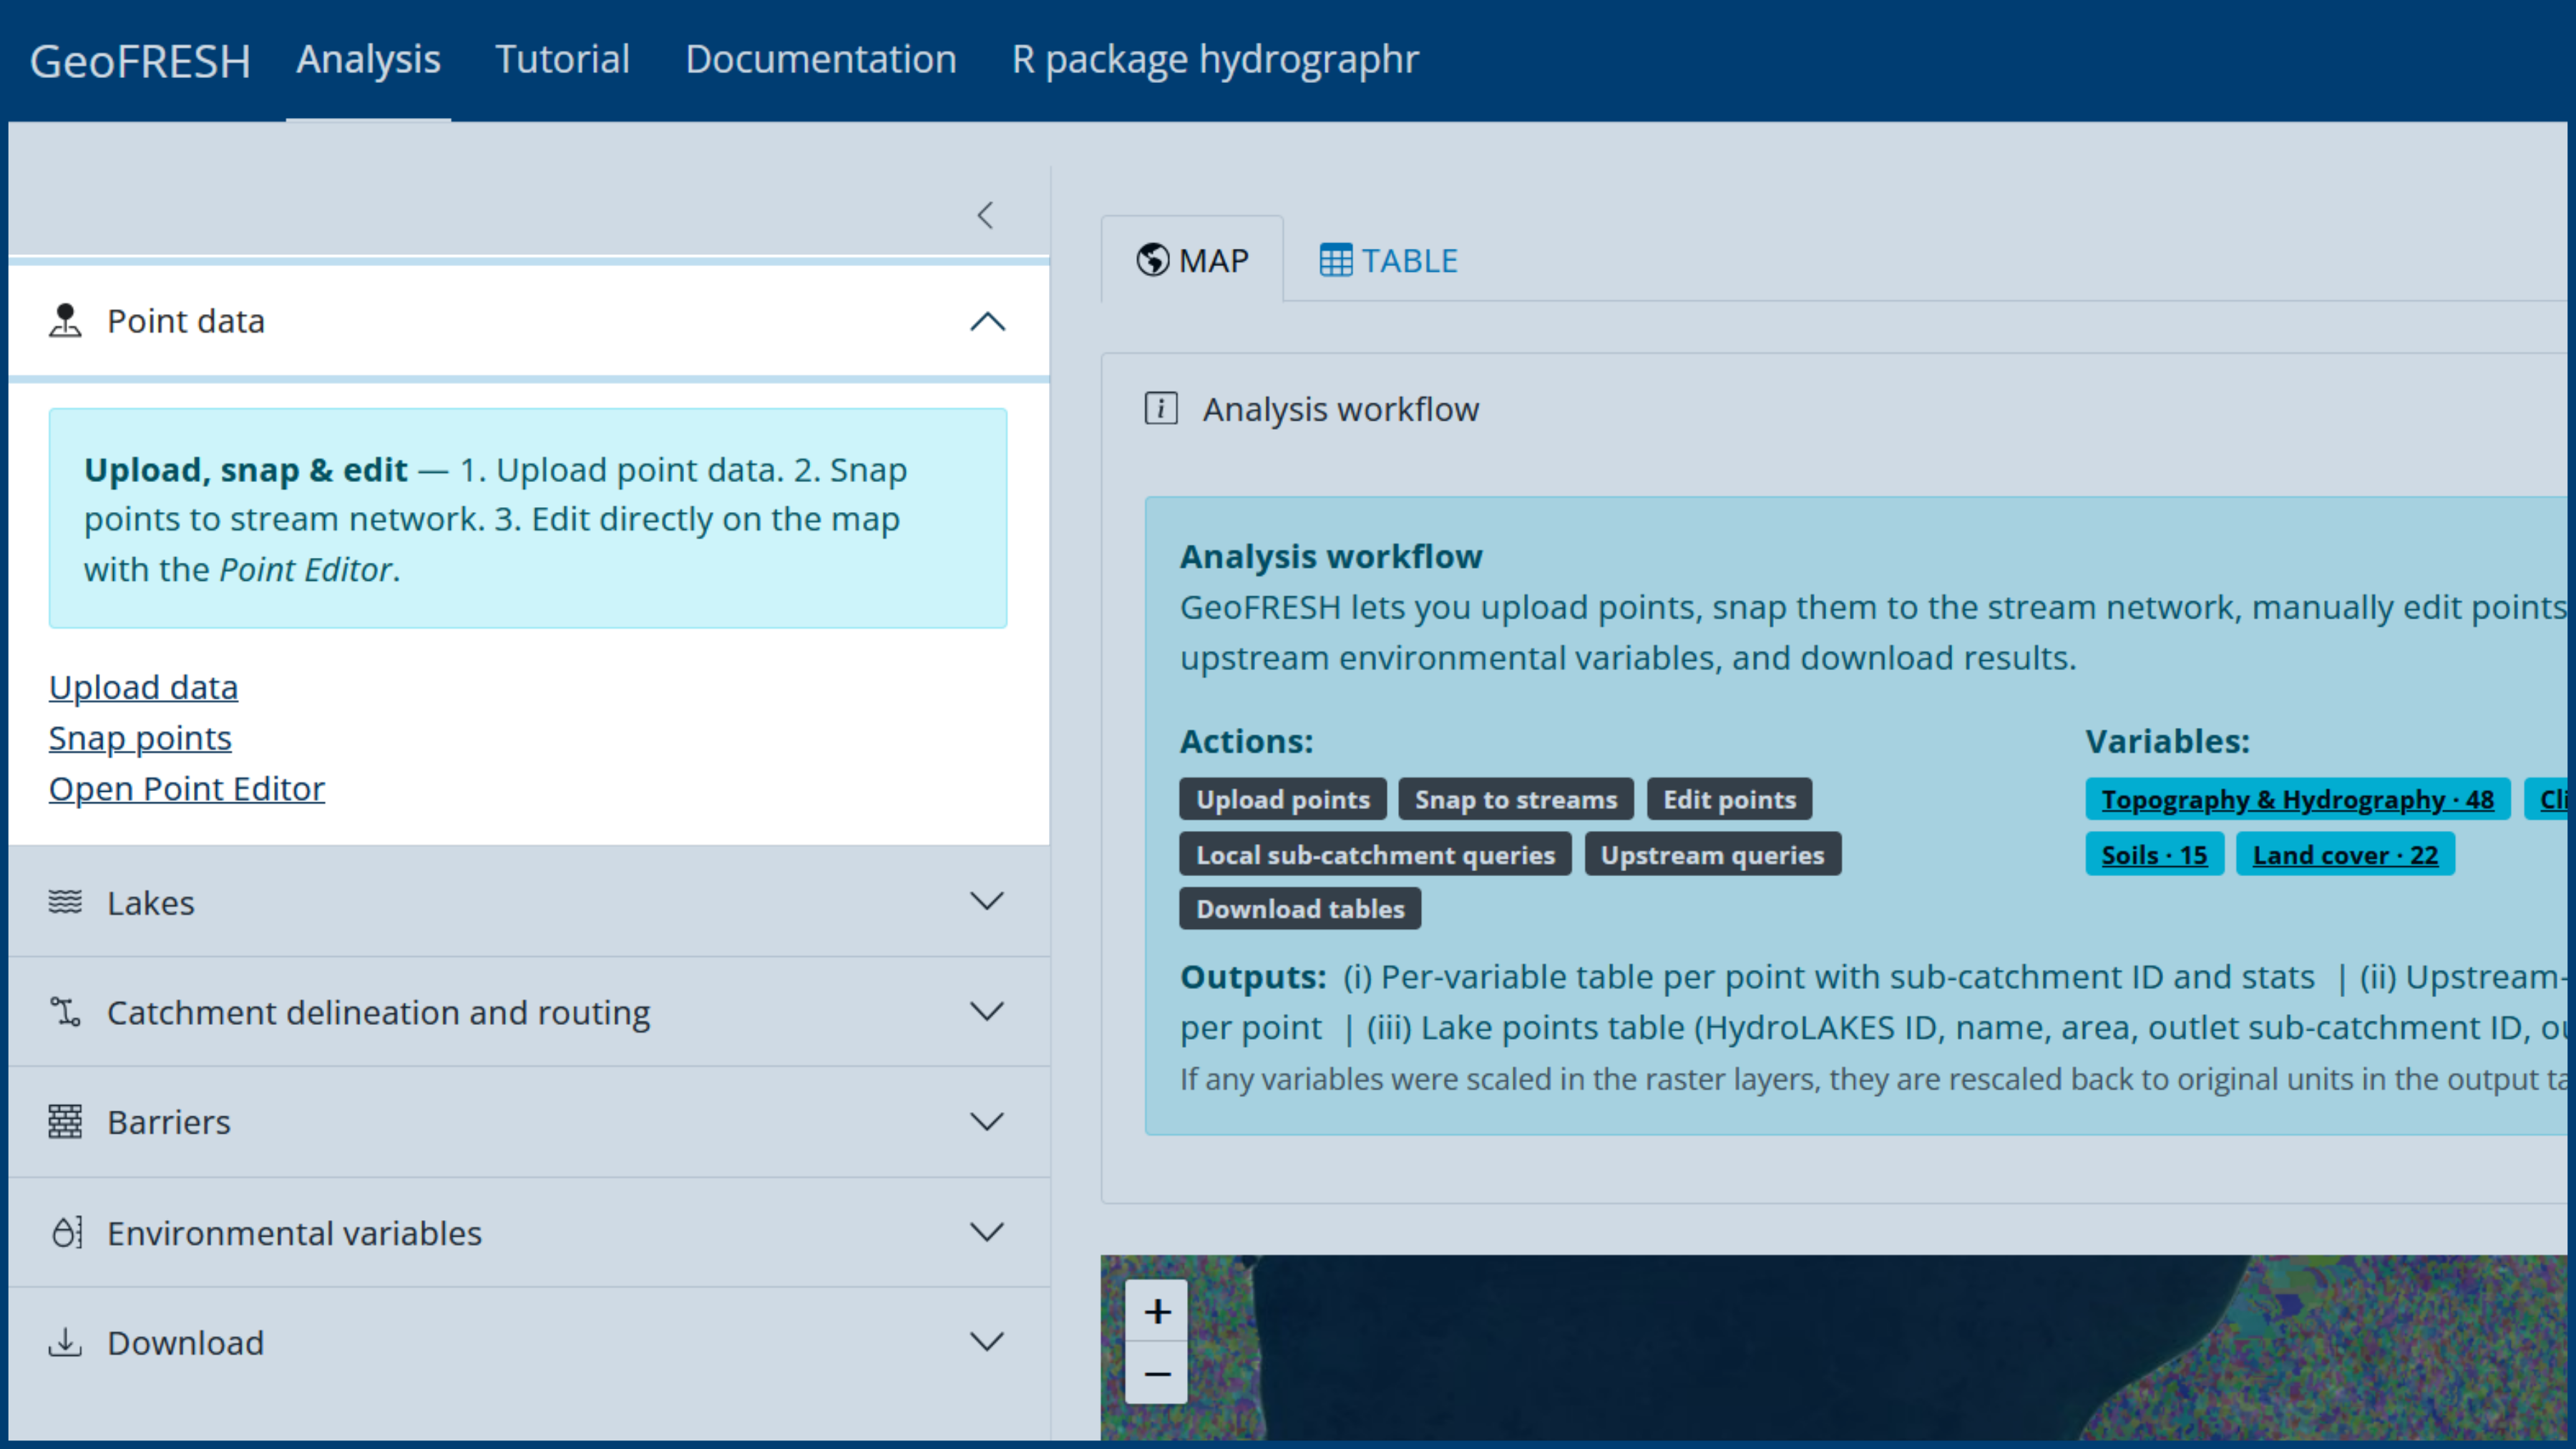Screen dimensions: 2576x1449
Task: Open the Analysis navigation tab
Action: click(368, 60)
